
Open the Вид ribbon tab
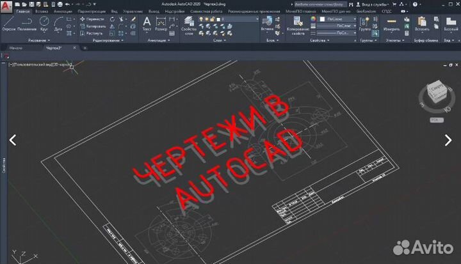(115, 12)
